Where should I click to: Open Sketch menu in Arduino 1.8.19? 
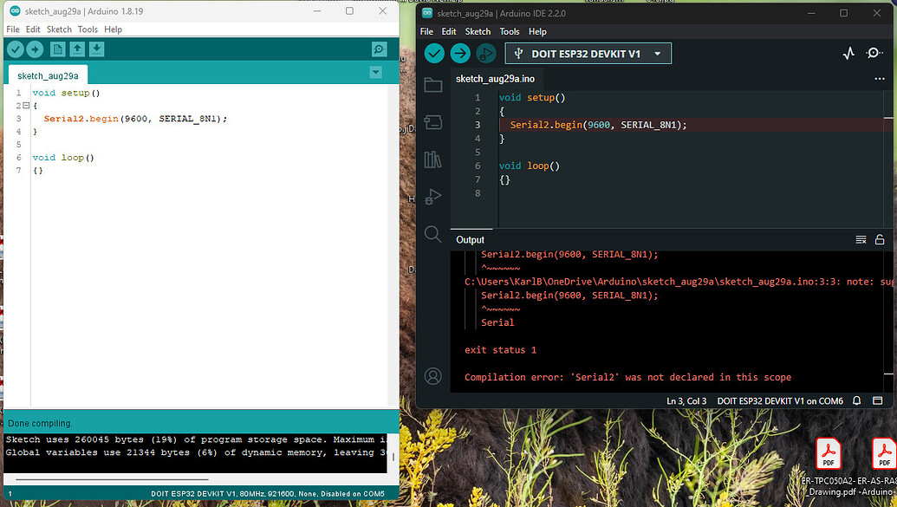(59, 29)
